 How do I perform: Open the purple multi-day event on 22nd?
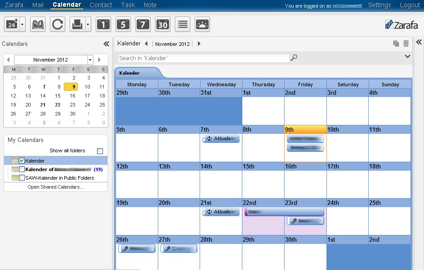[284, 212]
